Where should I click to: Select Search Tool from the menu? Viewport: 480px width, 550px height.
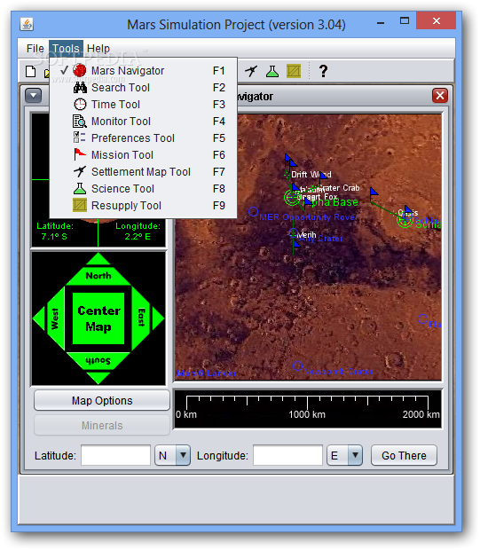(143, 87)
